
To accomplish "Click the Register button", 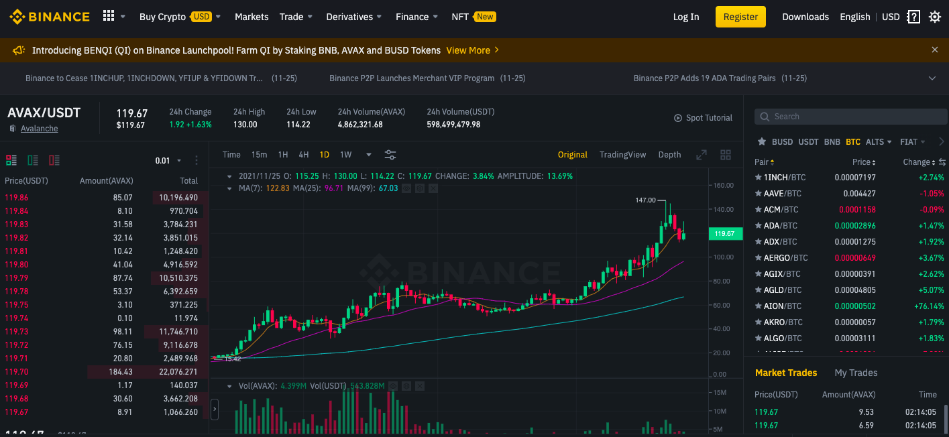I will pyautogui.click(x=740, y=17).
